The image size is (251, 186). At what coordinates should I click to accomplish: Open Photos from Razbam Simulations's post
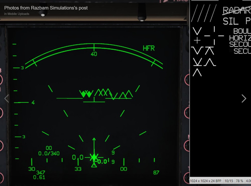pyautogui.click(x=45, y=8)
